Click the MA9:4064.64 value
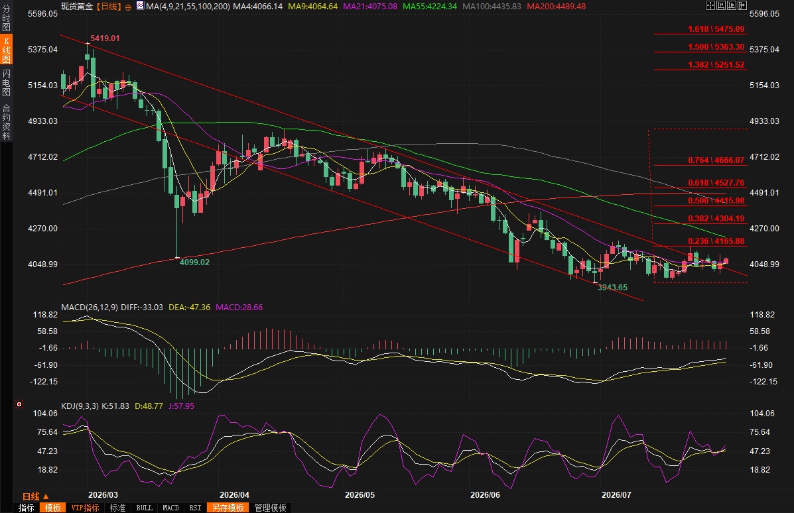Viewport: 794px width, 513px height. [312, 7]
